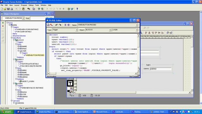Click the zoom magnifier in Layout Editor status
The height and width of the screenshot is (114, 202).
(x=71, y=95)
